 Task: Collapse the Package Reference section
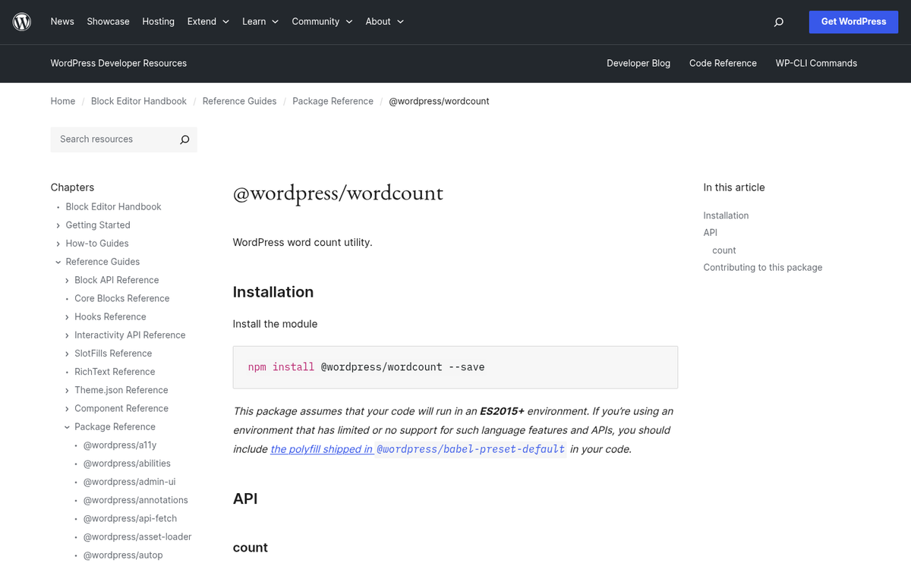tap(67, 426)
